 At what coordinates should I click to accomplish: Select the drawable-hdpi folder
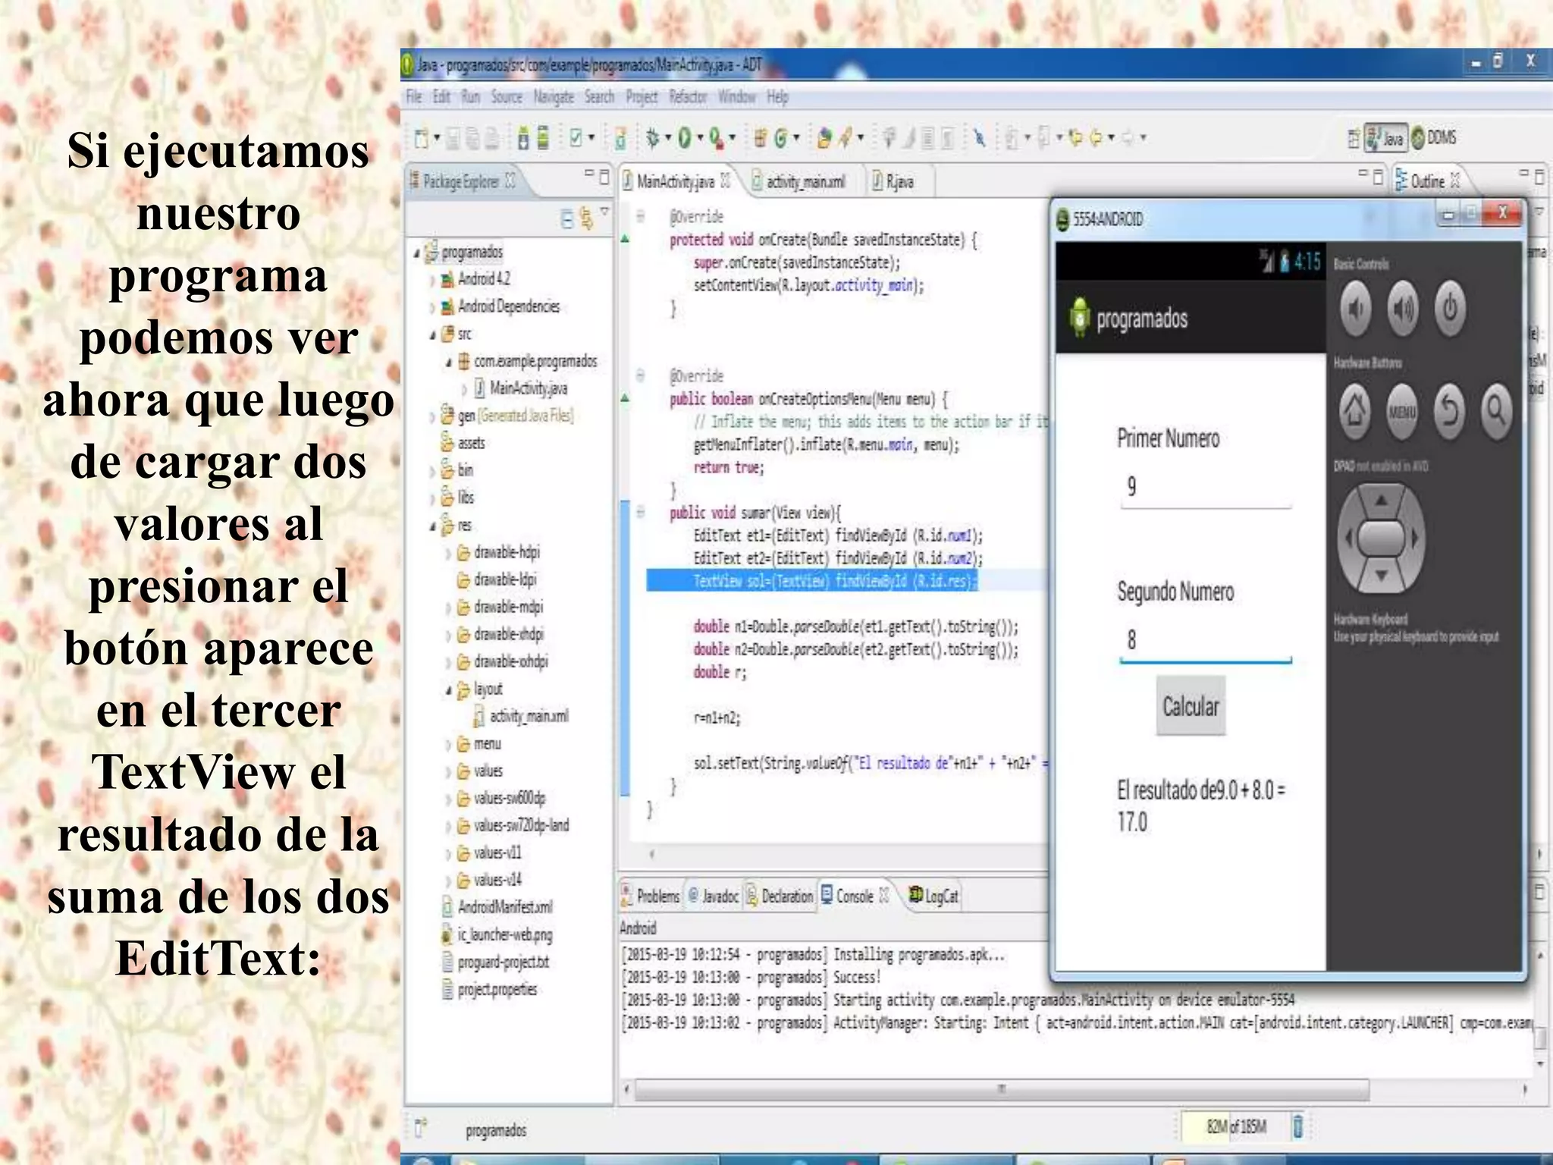tap(499, 552)
